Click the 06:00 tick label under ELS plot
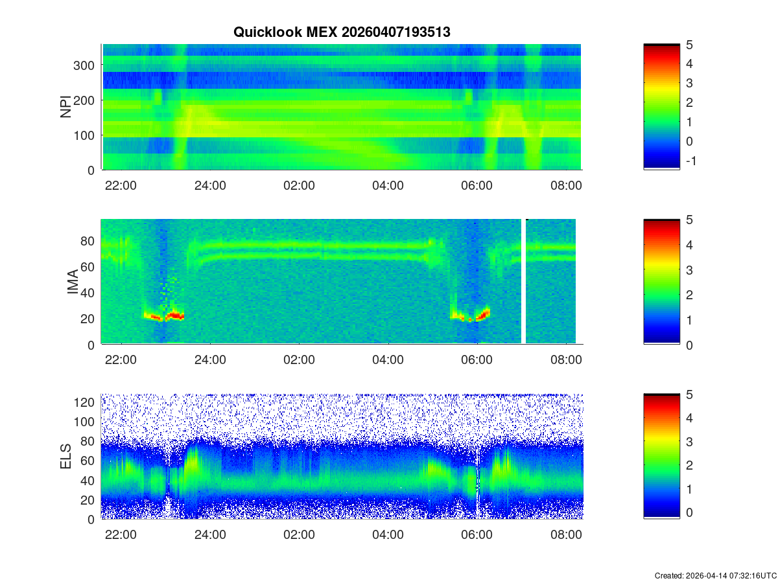This screenshot has width=778, height=583. [477, 536]
